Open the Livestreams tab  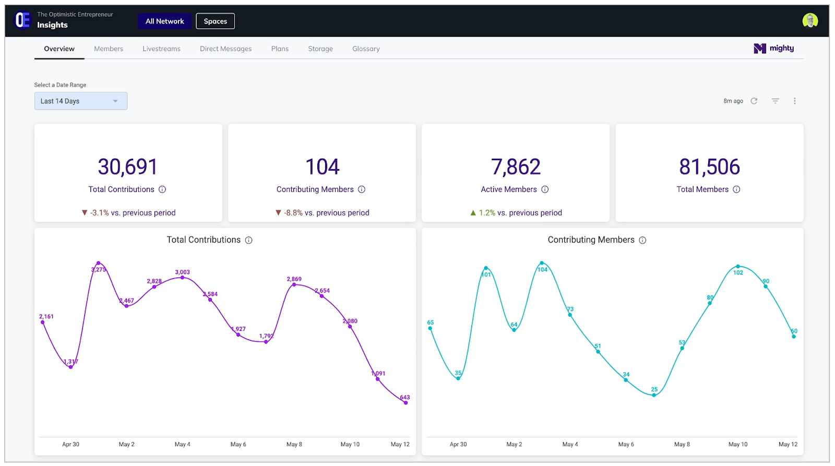161,49
